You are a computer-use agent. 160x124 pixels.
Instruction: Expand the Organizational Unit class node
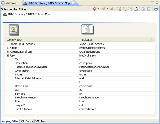click(8, 52)
